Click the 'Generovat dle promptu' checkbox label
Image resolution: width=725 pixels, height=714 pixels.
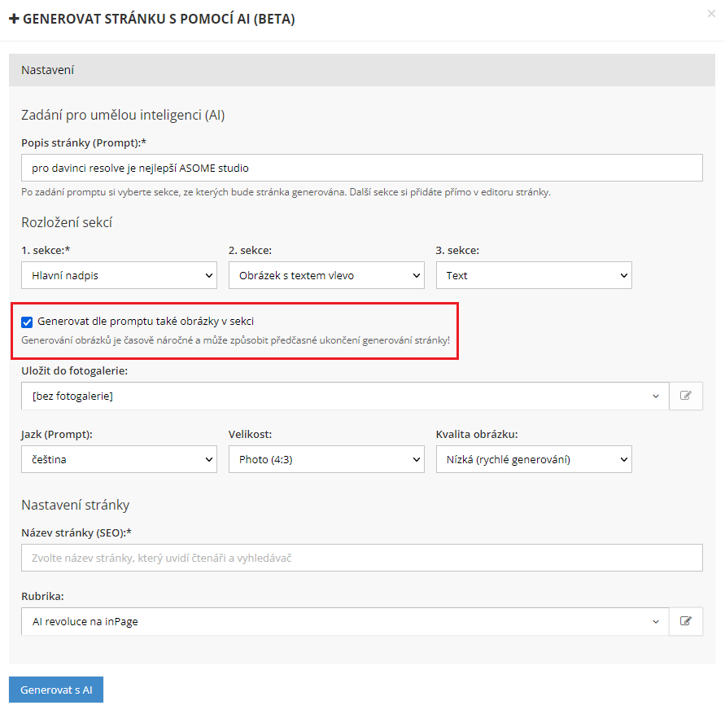tap(151, 322)
